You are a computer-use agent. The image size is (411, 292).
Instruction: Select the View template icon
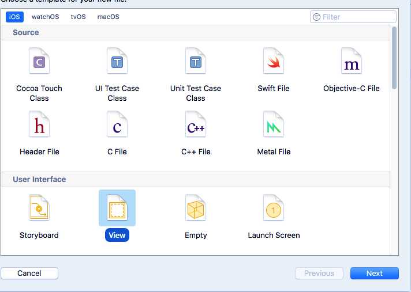117,207
